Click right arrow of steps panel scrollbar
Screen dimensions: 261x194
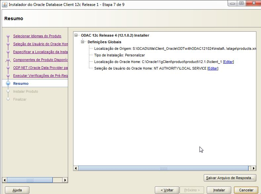coord(65,180)
